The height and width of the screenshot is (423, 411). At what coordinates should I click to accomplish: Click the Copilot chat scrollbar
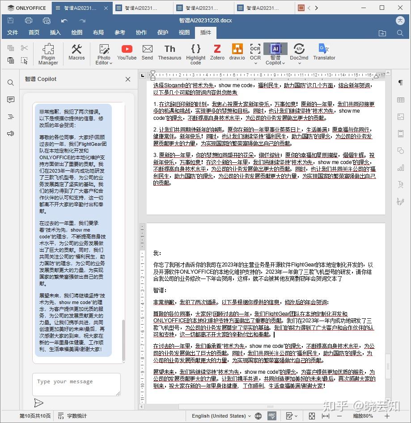pos(123,340)
